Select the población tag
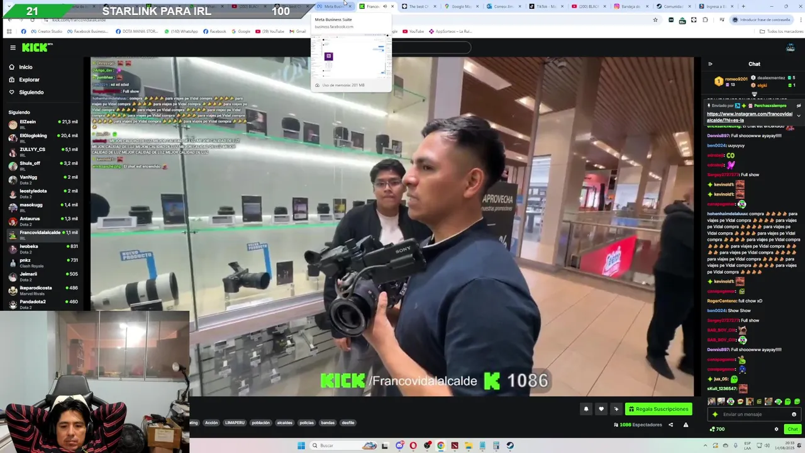Image resolution: width=805 pixels, height=453 pixels. 261,423
